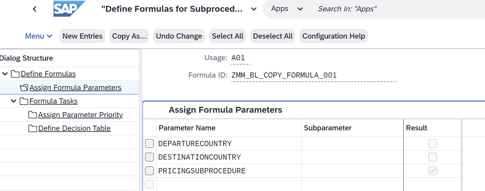485x191 pixels.
Task: Click the SAP logo in the header
Action: click(x=65, y=9)
